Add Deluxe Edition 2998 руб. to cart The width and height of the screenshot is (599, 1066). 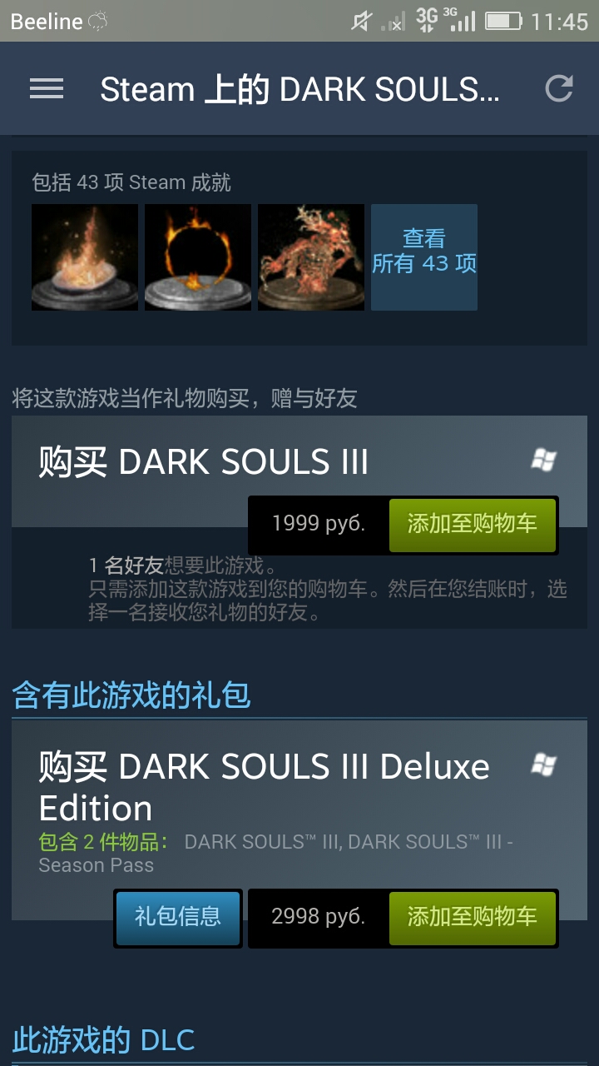click(473, 918)
